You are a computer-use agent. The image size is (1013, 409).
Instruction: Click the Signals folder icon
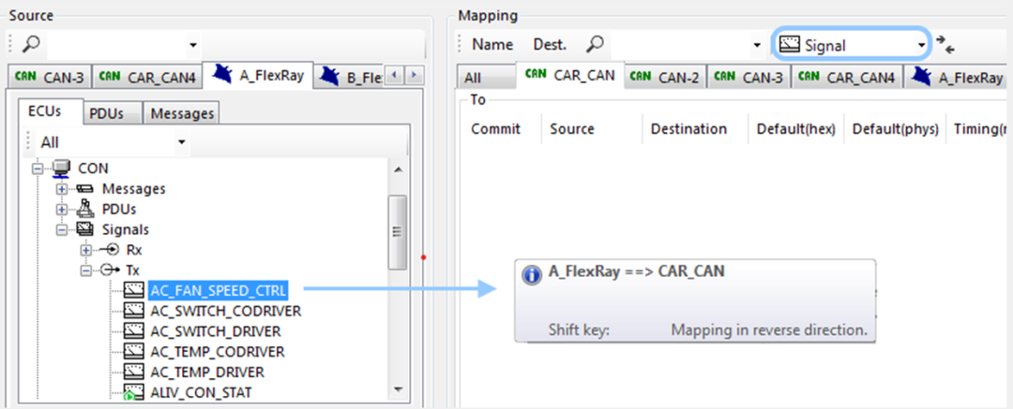click(x=84, y=229)
